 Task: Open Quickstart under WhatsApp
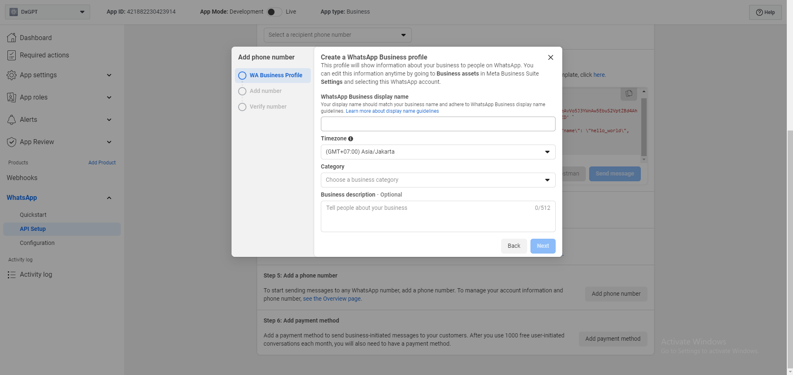point(33,215)
